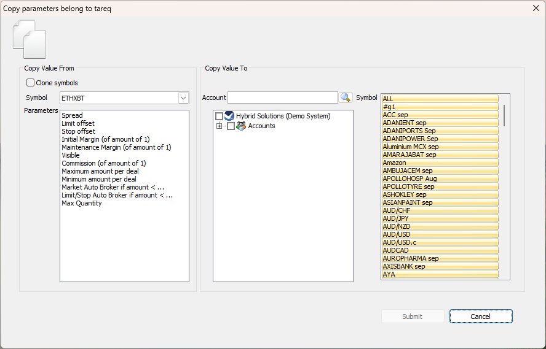This screenshot has width=546, height=349.
Task: Pick Amazon in the symbol list
Action: tap(394, 163)
